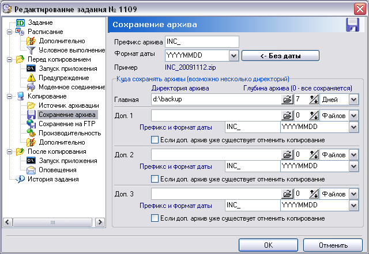Click the Оповещения envelope icon in tree
Screen dimensions: 369x254
[x=31, y=170]
